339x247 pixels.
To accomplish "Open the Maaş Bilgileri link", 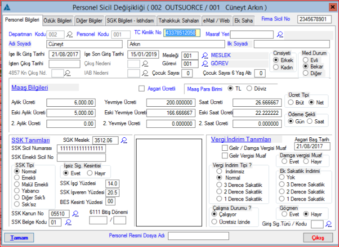I will point(29,88).
